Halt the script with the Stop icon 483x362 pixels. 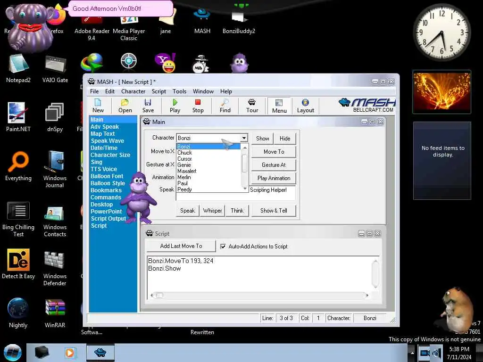coord(198,106)
